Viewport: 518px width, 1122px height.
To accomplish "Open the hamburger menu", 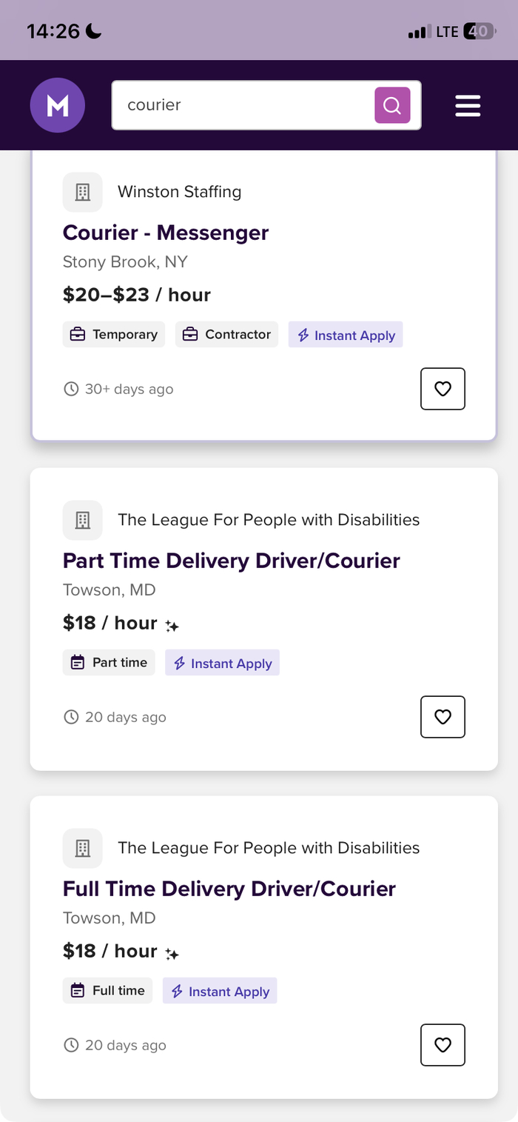I will [468, 105].
